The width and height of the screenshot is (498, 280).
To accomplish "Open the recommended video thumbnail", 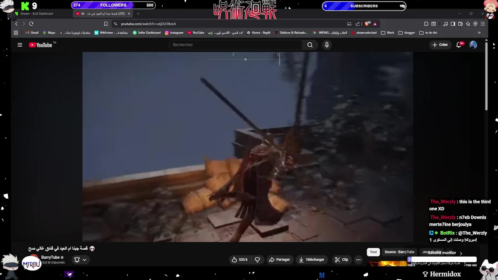I will 388,264.
